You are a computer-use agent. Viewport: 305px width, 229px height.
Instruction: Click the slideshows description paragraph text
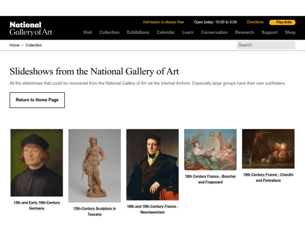[x=147, y=83]
